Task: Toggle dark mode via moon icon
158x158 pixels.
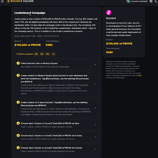Action: (156, 1)
